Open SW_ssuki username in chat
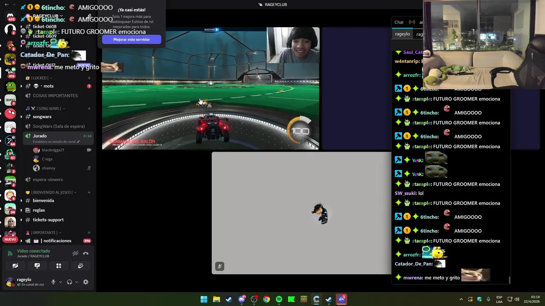The image size is (545, 306). pos(405,193)
